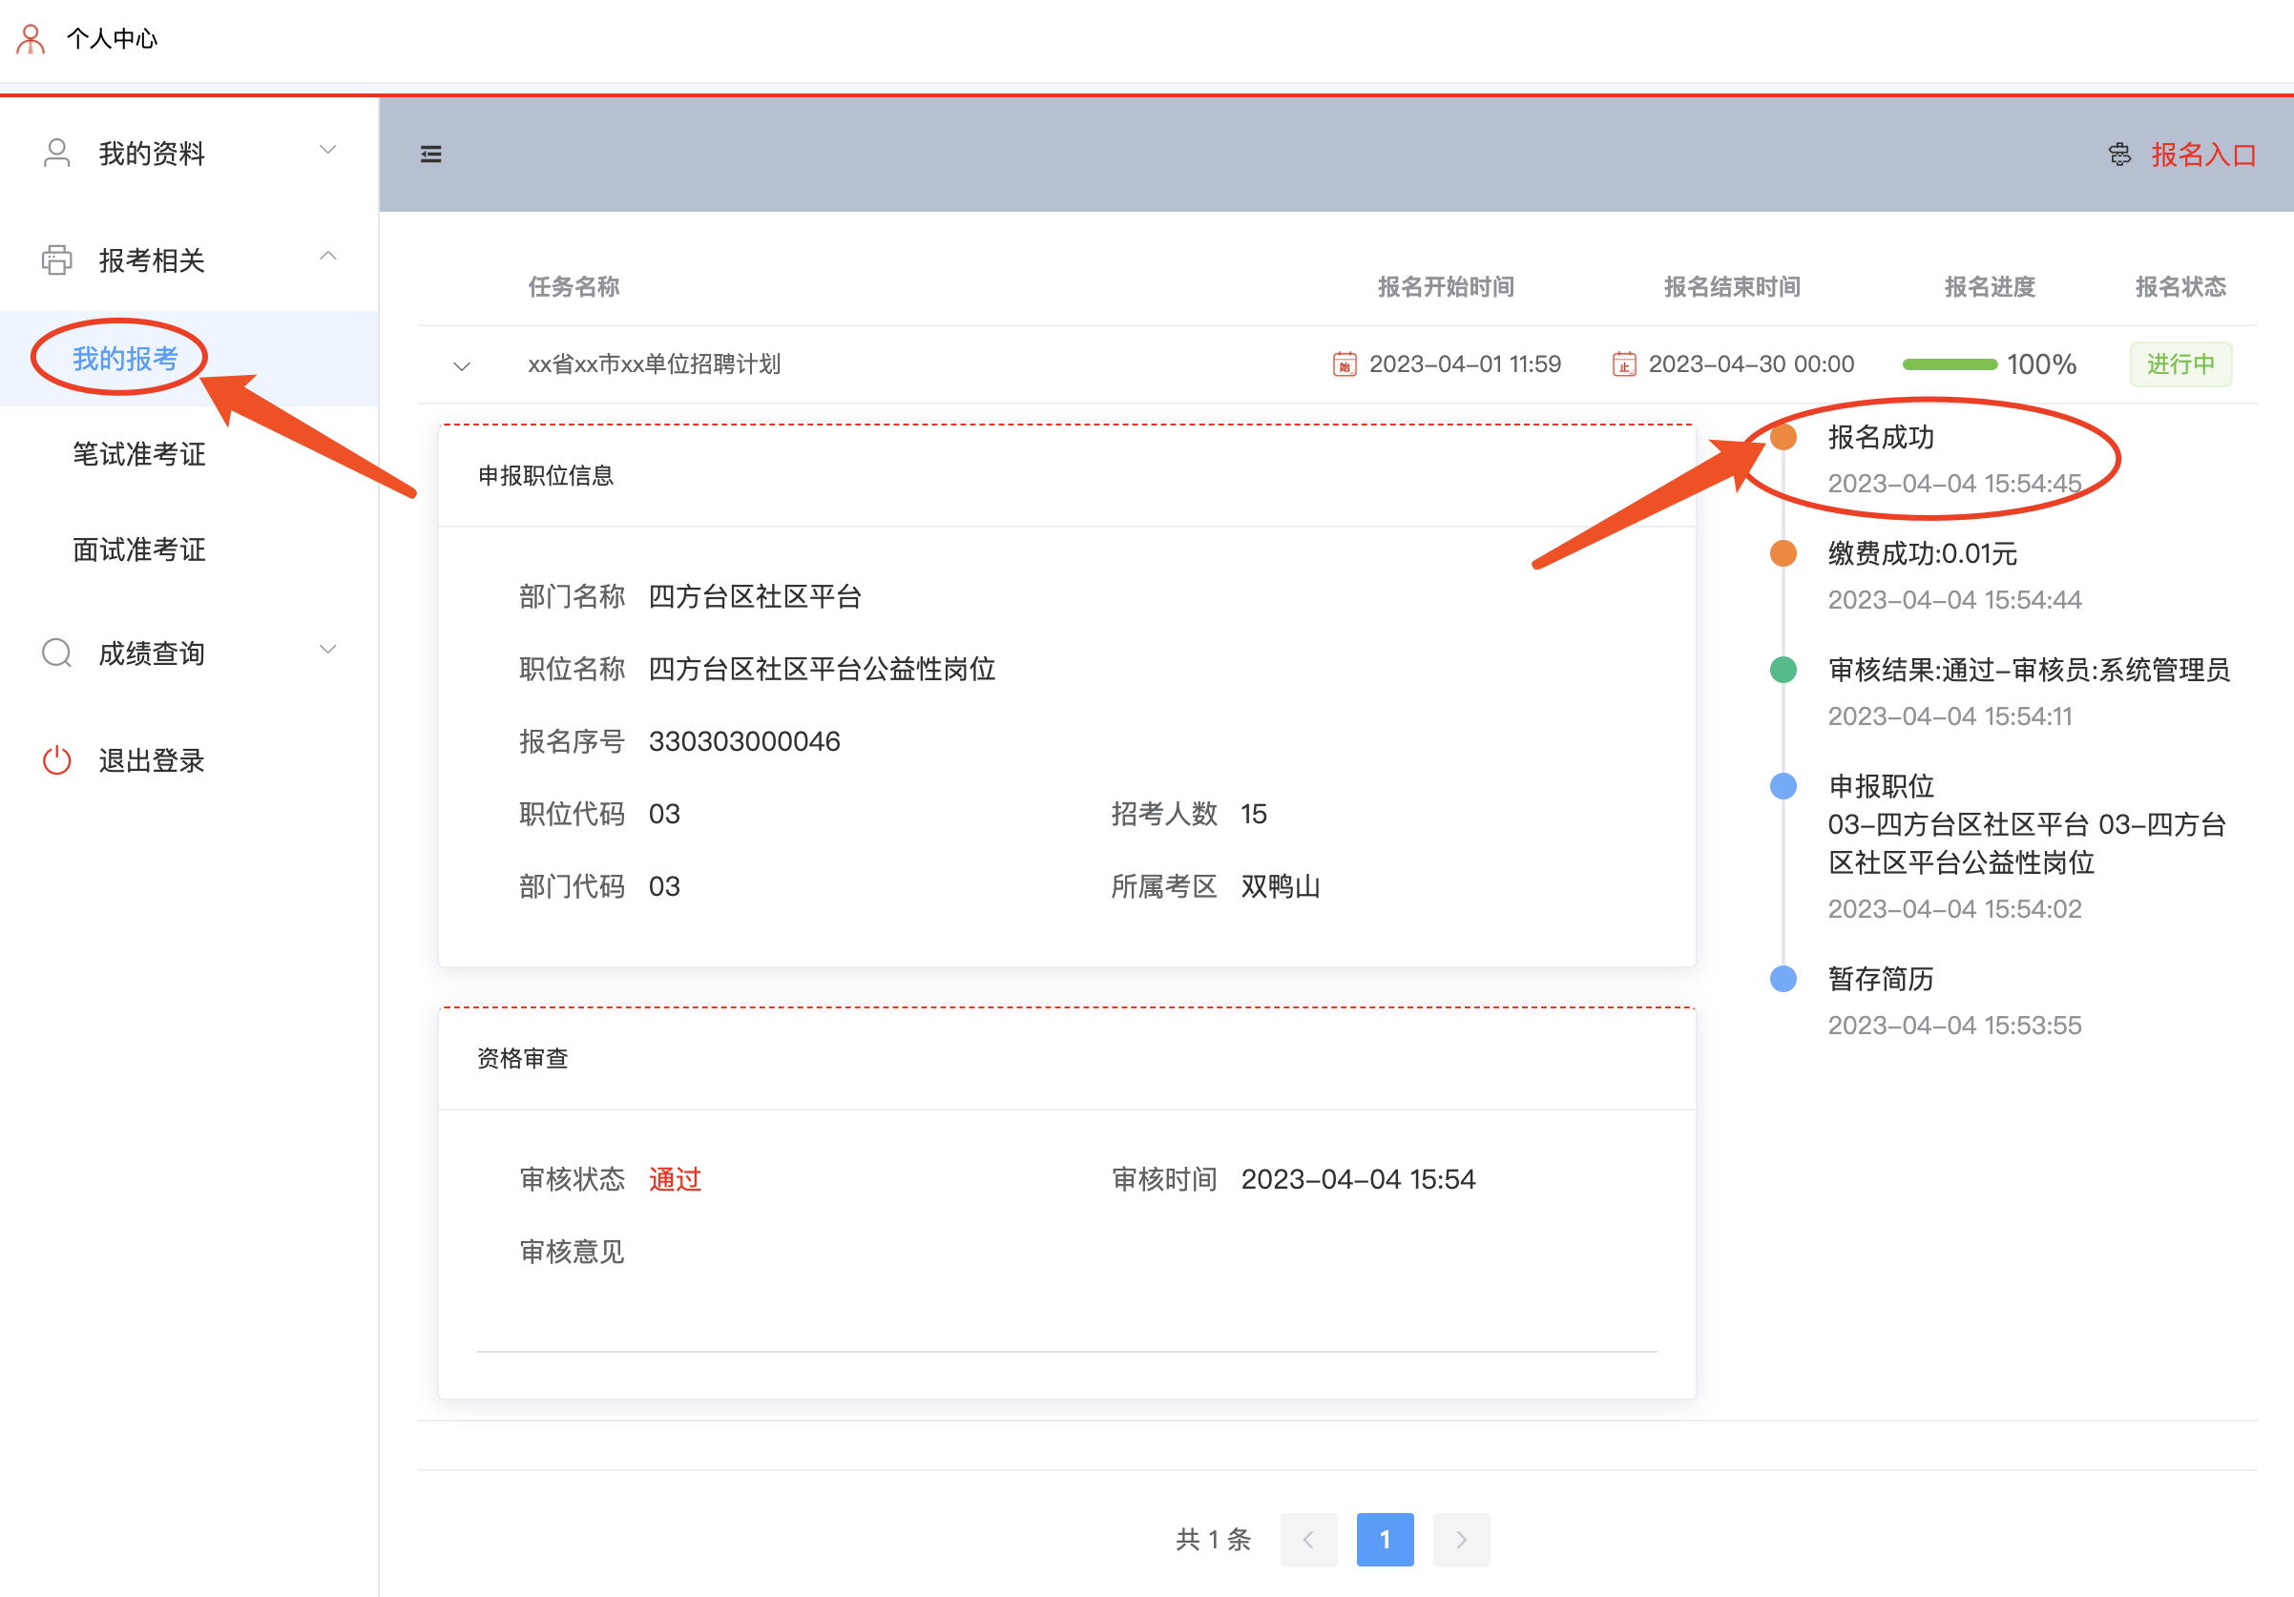
Task: Click the 进行中 status tag
Action: [x=2180, y=364]
